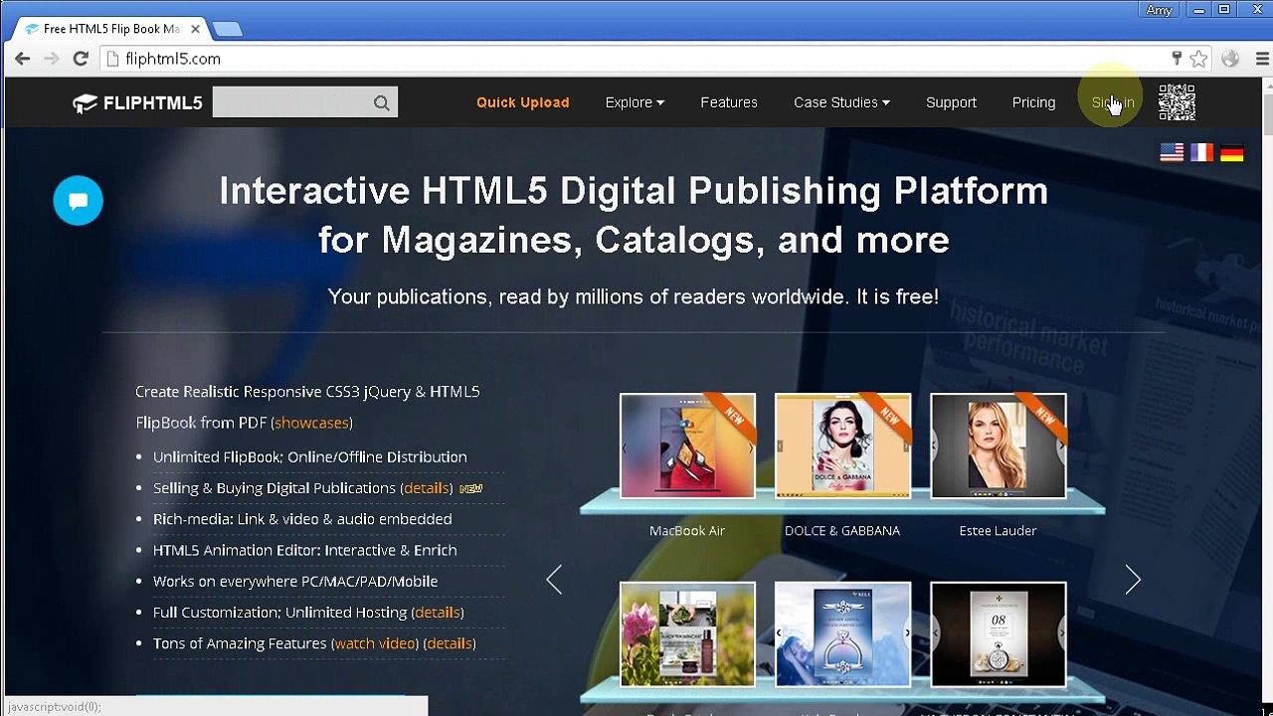Screen dimensions: 1273x716
Task: Open the Pricing page
Action: coord(1033,102)
